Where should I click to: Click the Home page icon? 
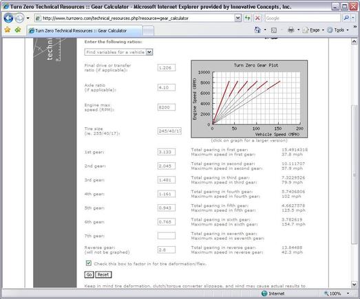point(257,30)
